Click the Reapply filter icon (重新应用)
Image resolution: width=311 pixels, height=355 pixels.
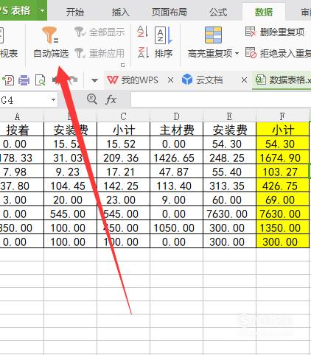pyautogui.click(x=80, y=53)
